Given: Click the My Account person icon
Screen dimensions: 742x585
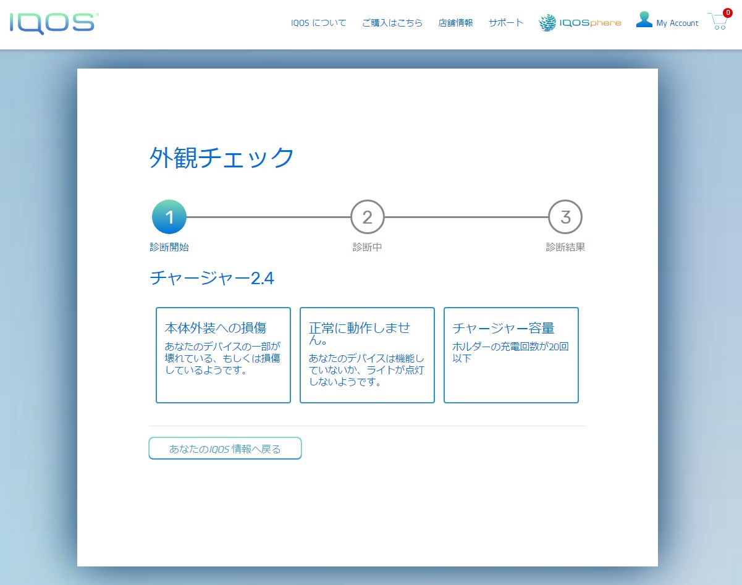Looking at the screenshot, I should coord(644,20).
